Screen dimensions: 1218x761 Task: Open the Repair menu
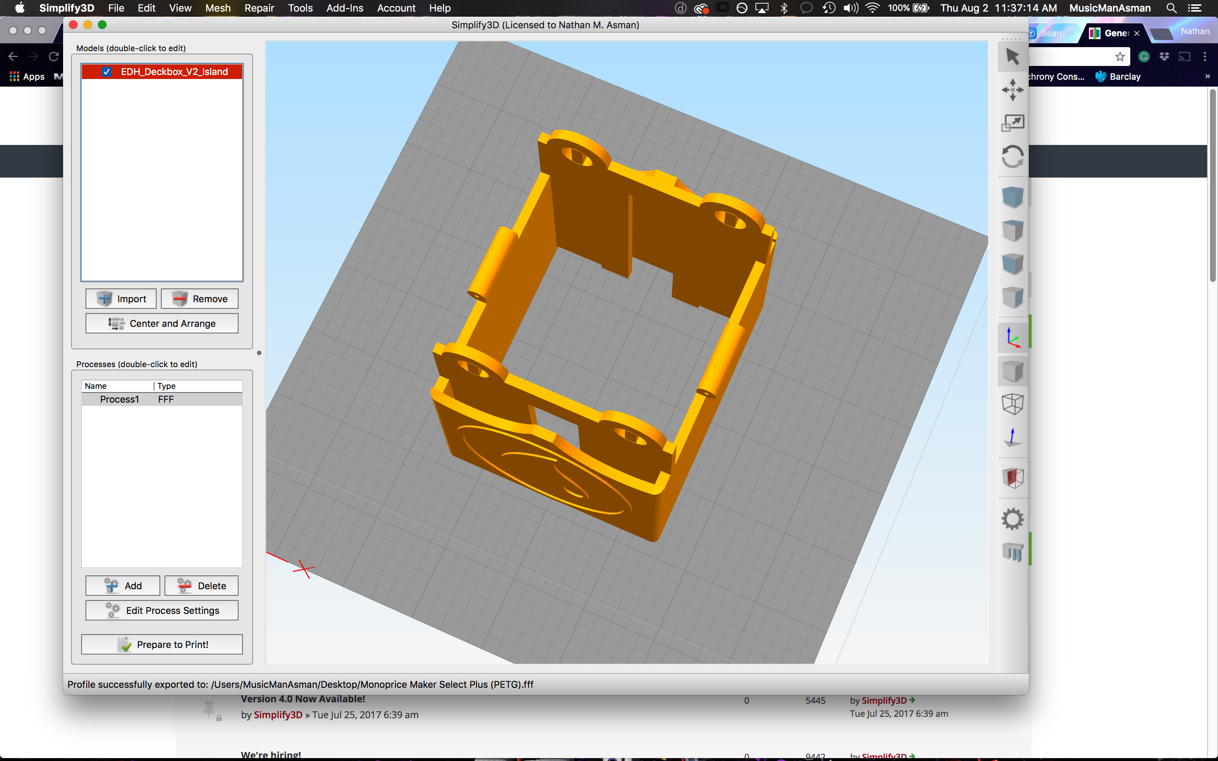pyautogui.click(x=259, y=8)
